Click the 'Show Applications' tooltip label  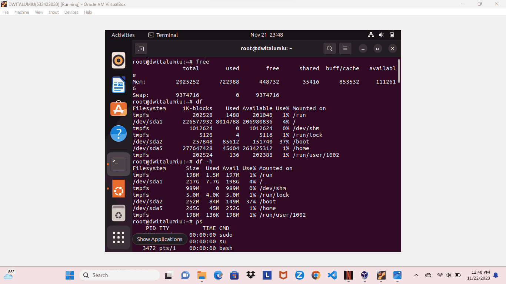[x=160, y=239]
